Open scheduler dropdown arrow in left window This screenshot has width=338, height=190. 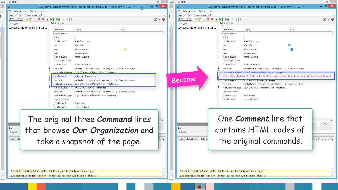[159, 19]
